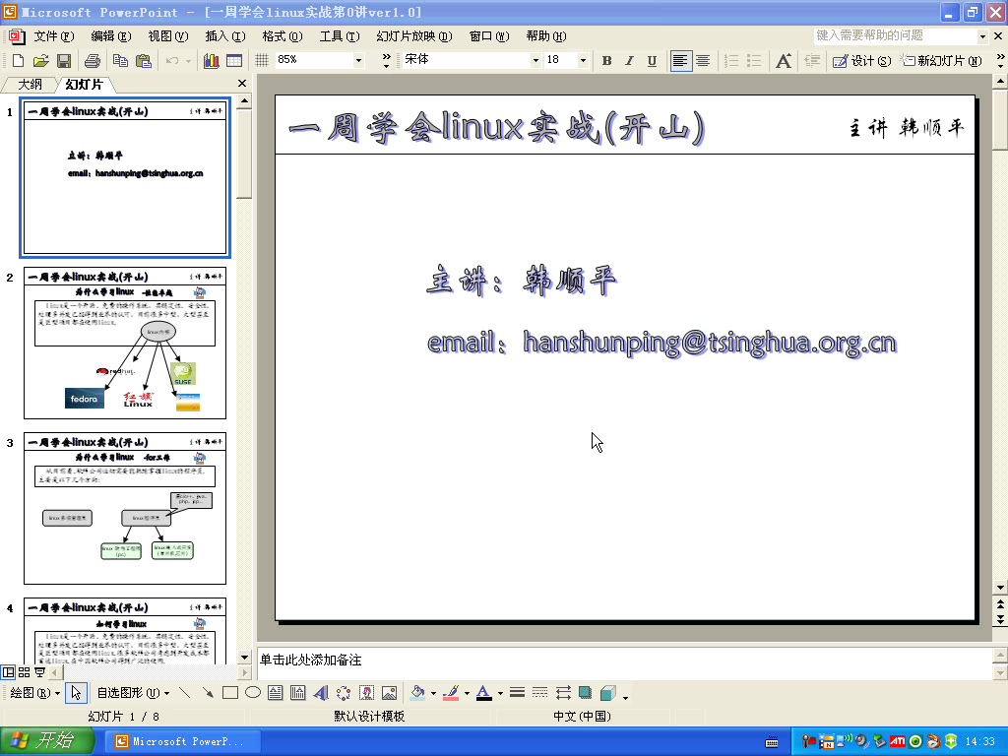This screenshot has width=1008, height=756.
Task: Select the Arrow drawing tool
Action: tap(207, 692)
